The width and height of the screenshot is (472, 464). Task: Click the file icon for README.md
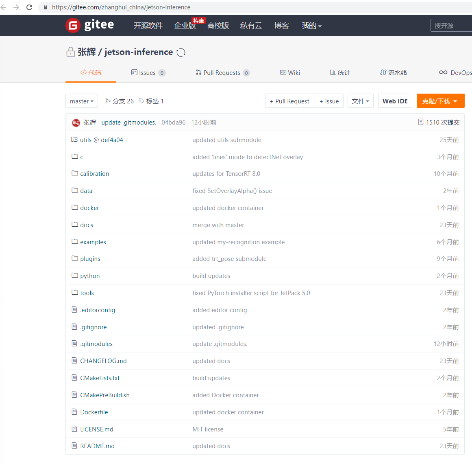[x=74, y=445]
